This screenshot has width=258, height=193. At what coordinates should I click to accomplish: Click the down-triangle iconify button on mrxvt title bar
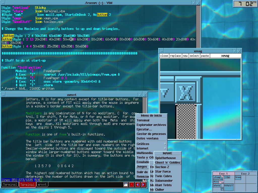click(140, 95)
